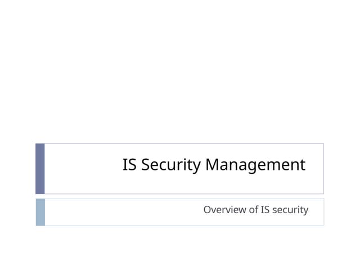Click the word "Management" in the title

(255, 165)
